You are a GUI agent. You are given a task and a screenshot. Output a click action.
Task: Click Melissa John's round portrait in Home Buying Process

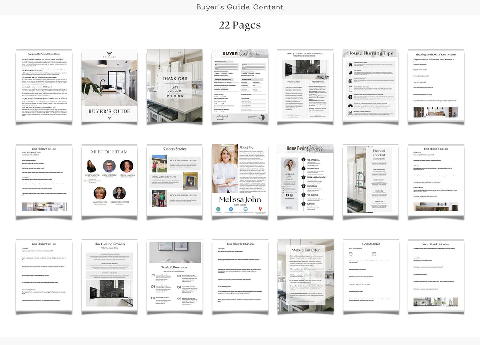[289, 165]
